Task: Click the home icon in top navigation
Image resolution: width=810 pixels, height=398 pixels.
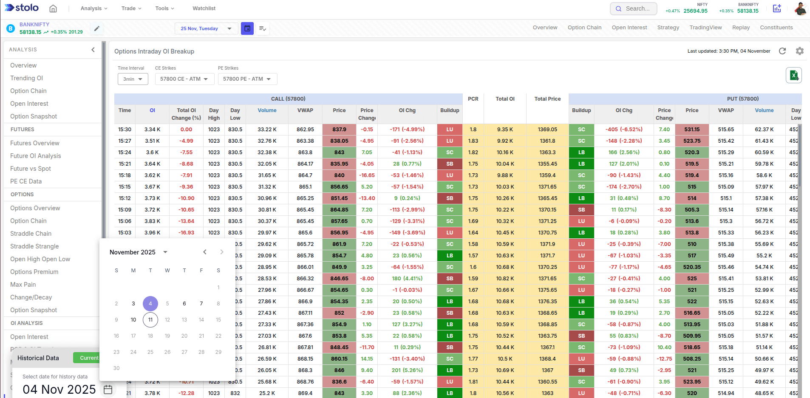Action: point(53,8)
